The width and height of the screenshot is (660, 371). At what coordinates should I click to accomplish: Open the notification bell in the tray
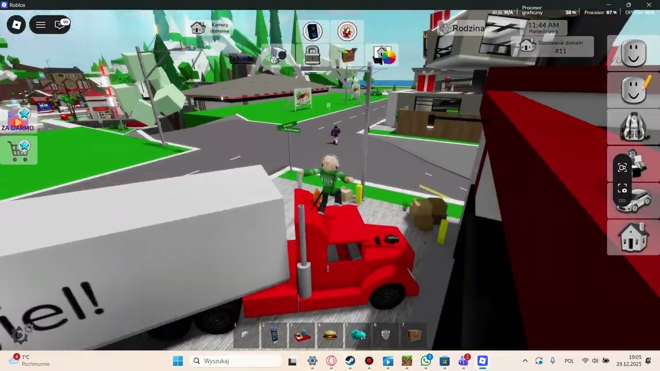[648, 361]
